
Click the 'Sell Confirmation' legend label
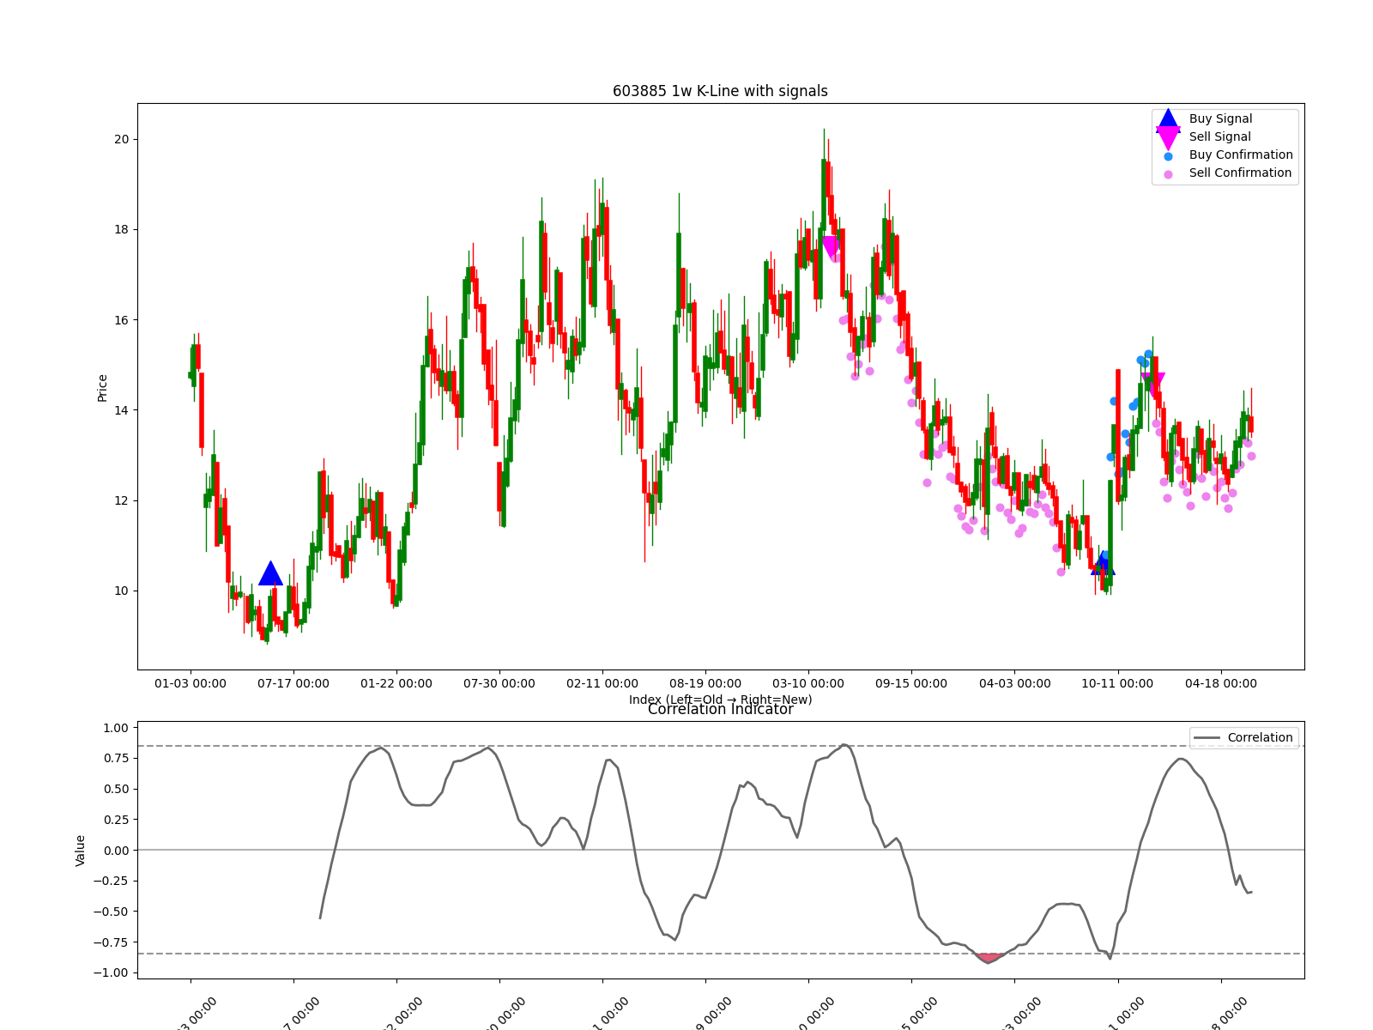1240,173
